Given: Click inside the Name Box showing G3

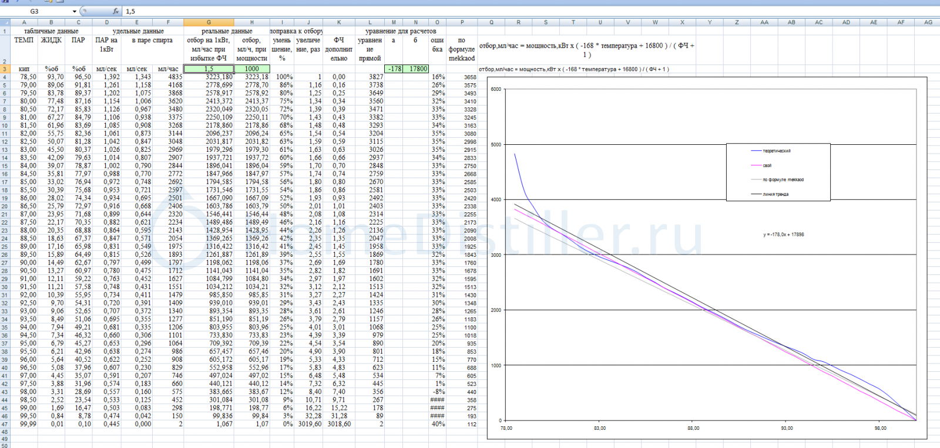Looking at the screenshot, I should click(35, 11).
